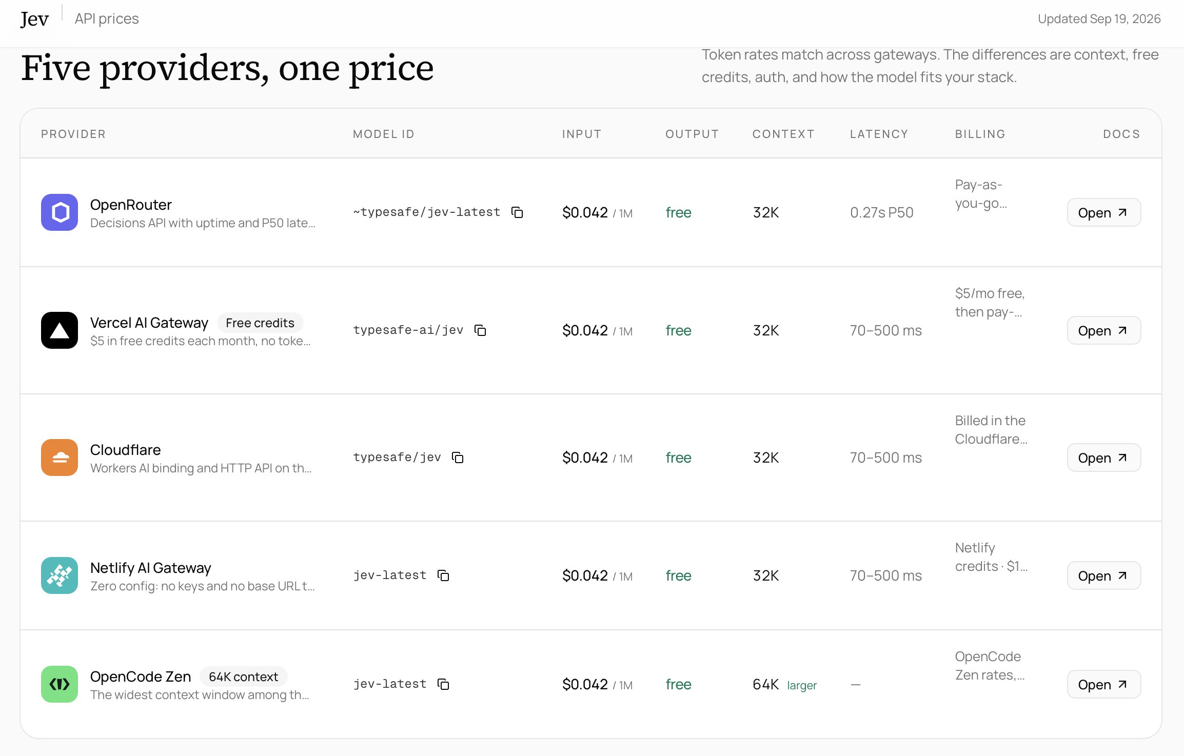Copy the typesafe/jev Cloudflare model ID
1184x756 pixels.
point(458,457)
